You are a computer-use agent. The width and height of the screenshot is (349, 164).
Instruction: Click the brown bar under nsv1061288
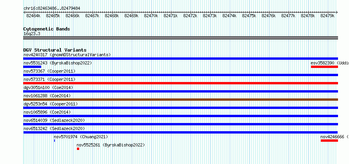[180, 100]
